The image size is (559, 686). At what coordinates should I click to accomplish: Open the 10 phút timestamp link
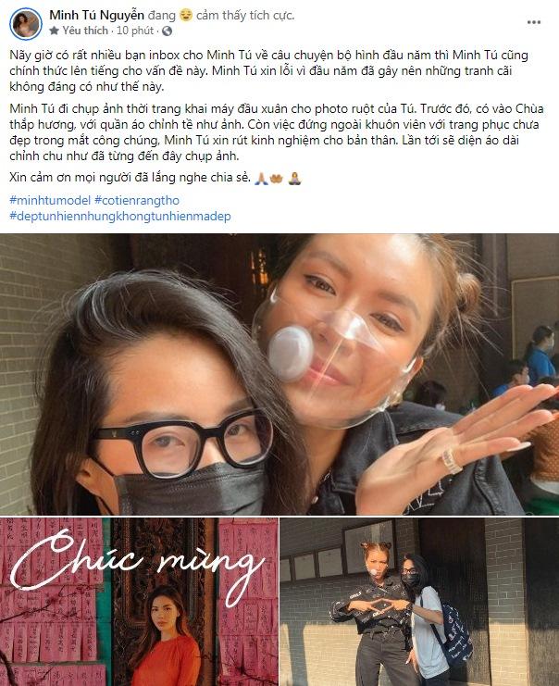pyautogui.click(x=135, y=31)
